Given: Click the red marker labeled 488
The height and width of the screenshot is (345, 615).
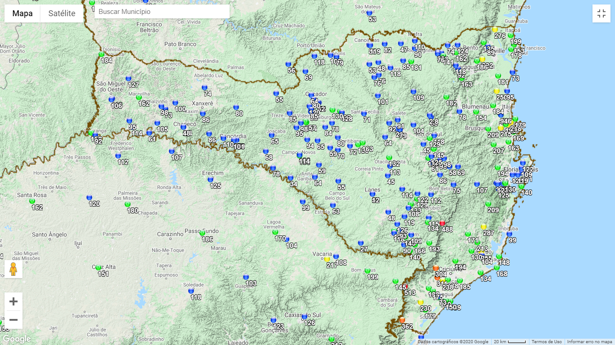Looking at the screenshot, I should tap(442, 223).
